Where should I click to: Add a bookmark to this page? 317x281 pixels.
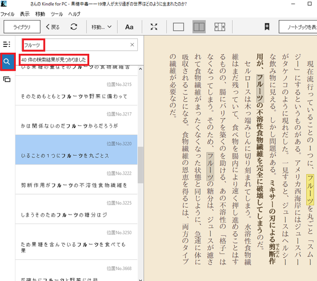[267, 27]
